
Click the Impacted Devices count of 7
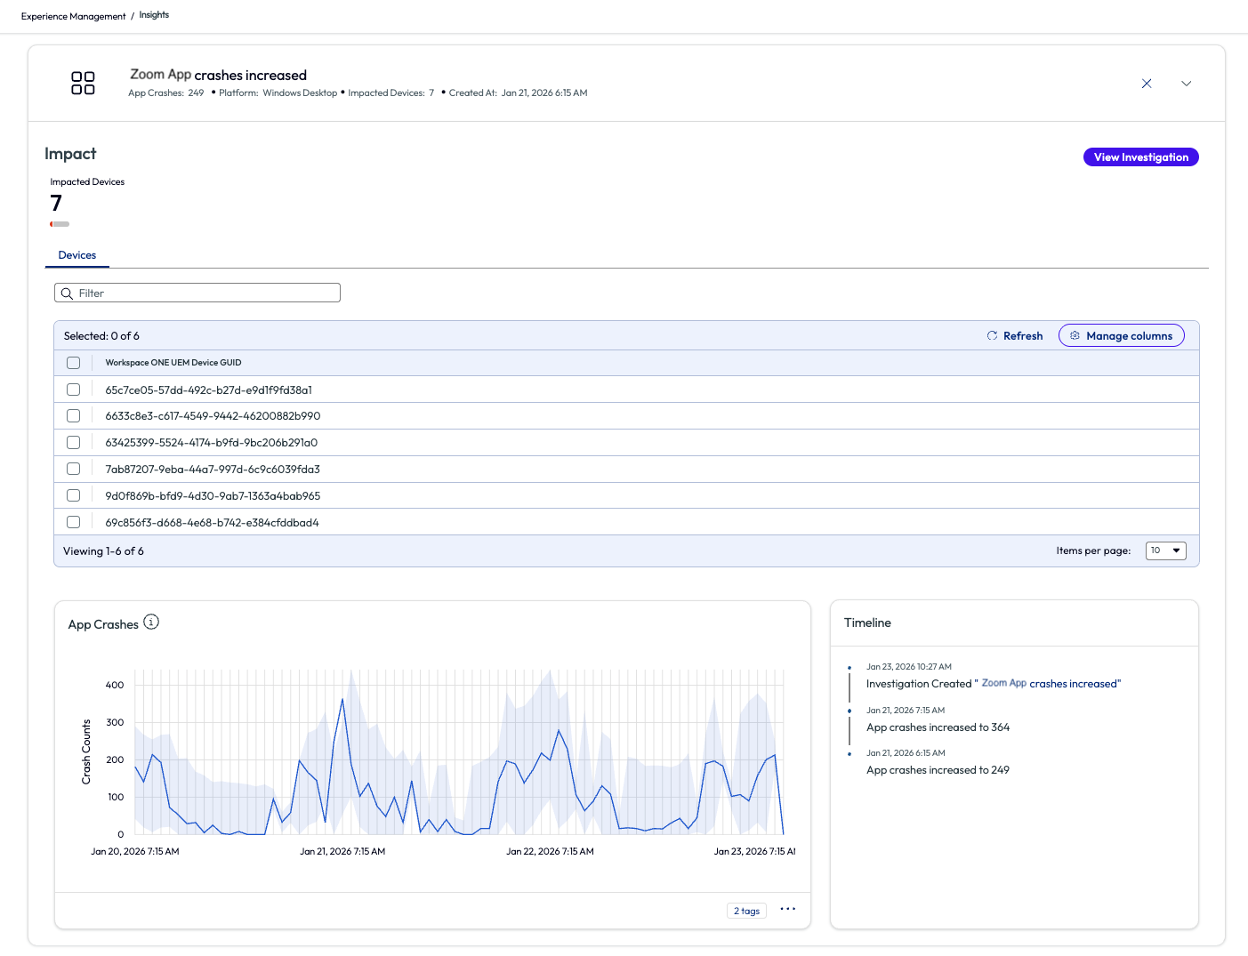(56, 204)
